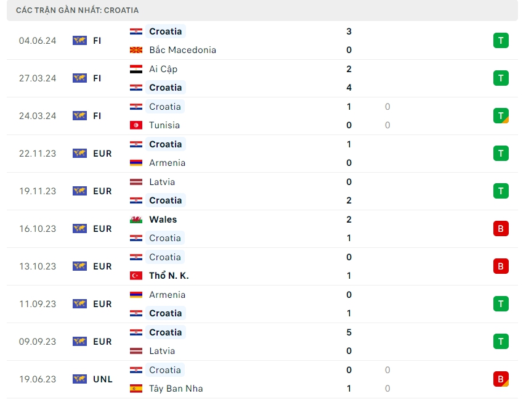526x399 pixels.
Task: Click the UNL competition label on 19.06.23
Action: click(103, 379)
